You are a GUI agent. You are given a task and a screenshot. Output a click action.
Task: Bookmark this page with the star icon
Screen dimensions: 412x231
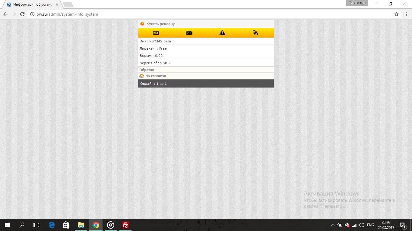[397, 14]
